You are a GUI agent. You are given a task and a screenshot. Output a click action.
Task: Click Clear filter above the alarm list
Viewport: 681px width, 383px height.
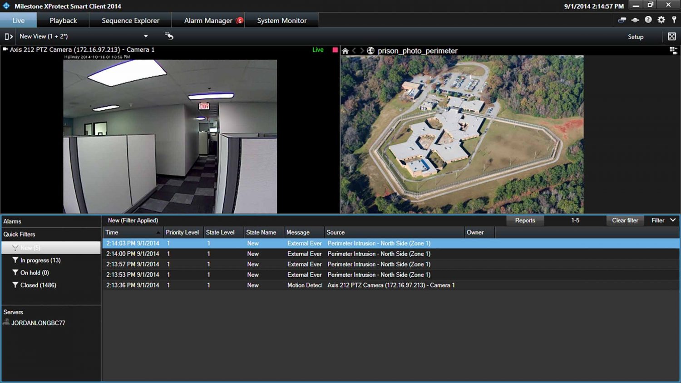tap(625, 221)
